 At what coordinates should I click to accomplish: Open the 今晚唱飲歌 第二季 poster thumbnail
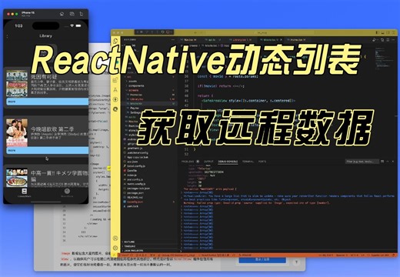click(17, 132)
